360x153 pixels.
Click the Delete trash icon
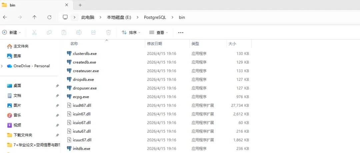click(x=108, y=33)
